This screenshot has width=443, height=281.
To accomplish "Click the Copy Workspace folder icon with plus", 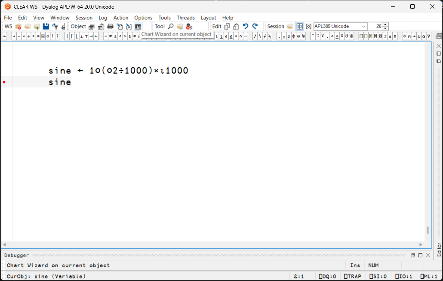I will click(37, 27).
